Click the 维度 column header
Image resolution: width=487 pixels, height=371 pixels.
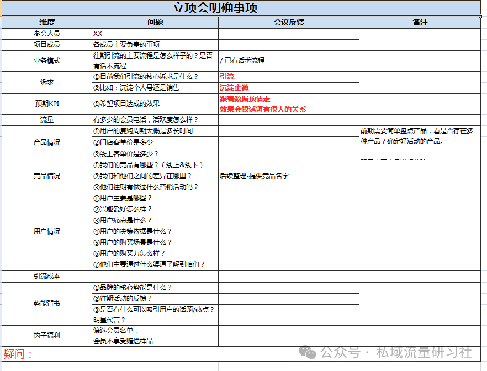pyautogui.click(x=47, y=22)
